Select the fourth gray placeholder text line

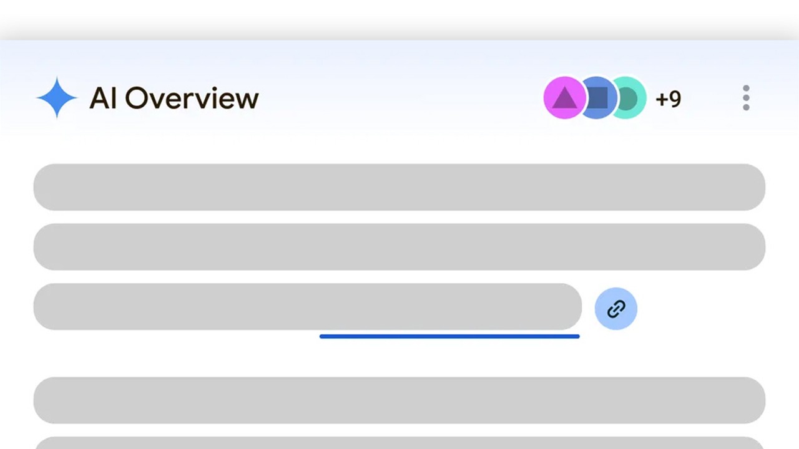(x=399, y=400)
